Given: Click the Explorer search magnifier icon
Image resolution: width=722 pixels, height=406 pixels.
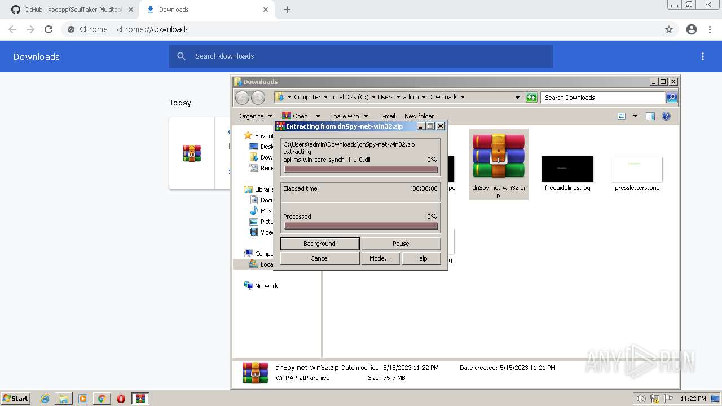Looking at the screenshot, I should 672,98.
